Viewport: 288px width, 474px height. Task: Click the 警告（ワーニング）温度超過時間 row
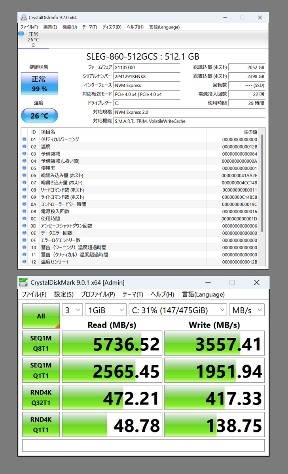(x=140, y=247)
